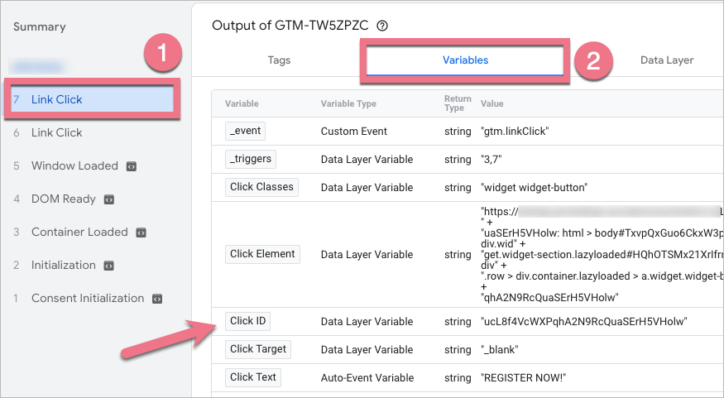Click the code icon next to Container Loaded
The width and height of the screenshot is (724, 398).
coord(141,233)
